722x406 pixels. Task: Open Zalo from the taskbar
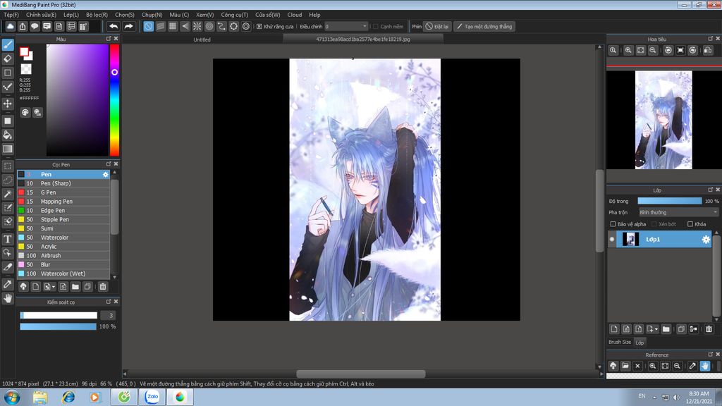(152, 397)
